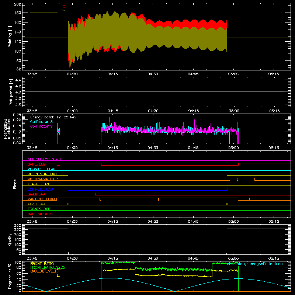Click the 3.8 tick on the Roll period axis
The width and height of the screenshot is (295, 295).
[18, 98]
